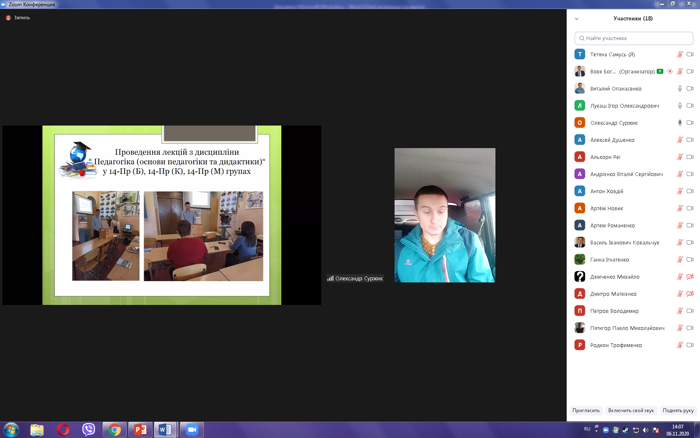Click the muted microphone icon for Алексей Душенко
Screen dimensions: 700x438
click(x=680, y=140)
